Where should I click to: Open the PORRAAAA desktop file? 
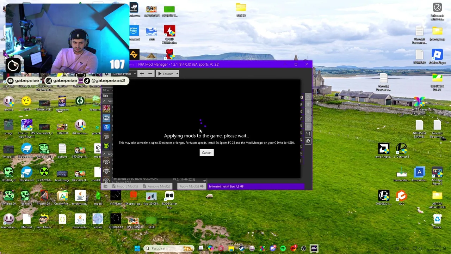116,221
